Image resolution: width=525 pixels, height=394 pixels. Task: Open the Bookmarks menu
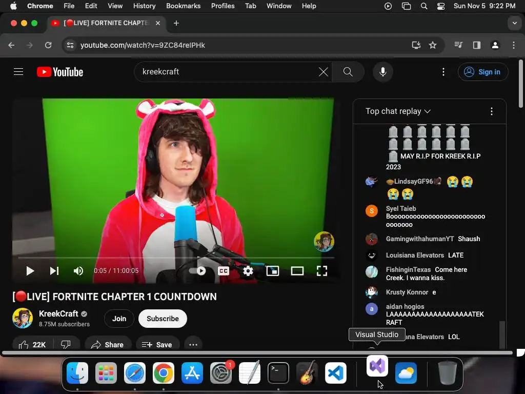pyautogui.click(x=183, y=6)
